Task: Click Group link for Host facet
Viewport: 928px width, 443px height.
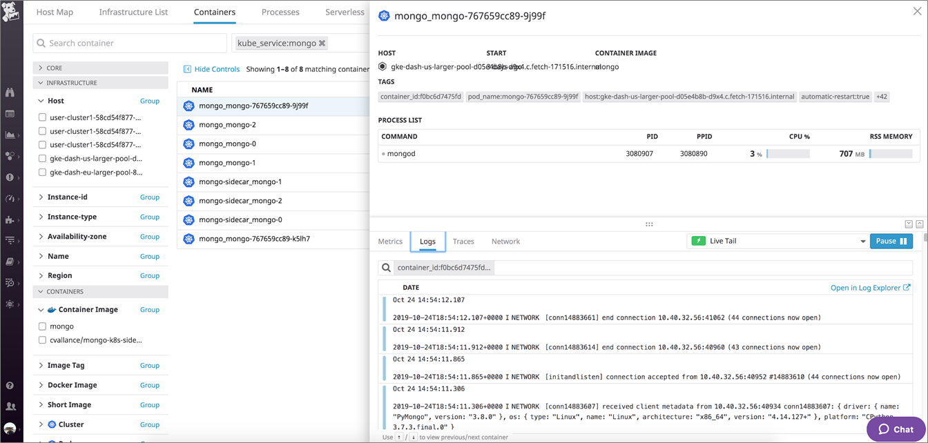Action: point(150,101)
